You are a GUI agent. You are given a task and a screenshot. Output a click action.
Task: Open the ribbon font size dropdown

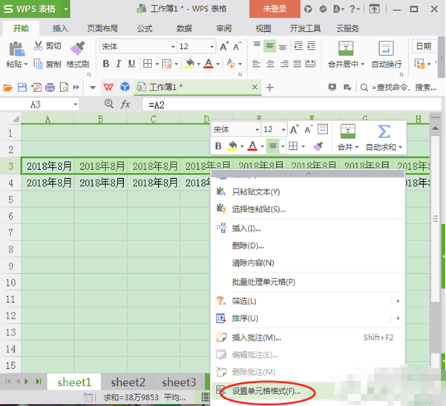tap(212, 47)
